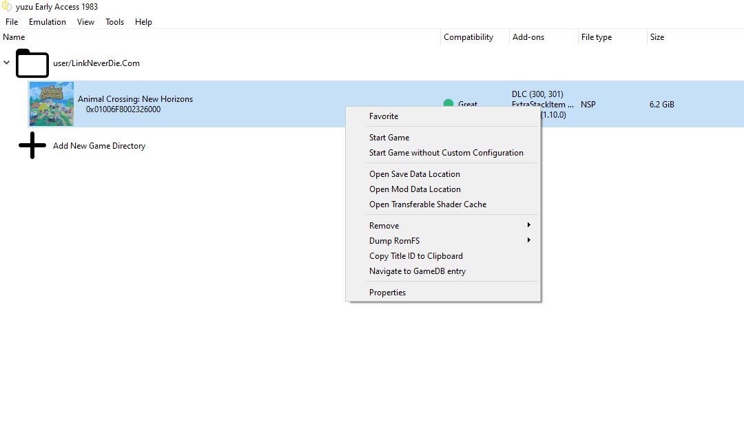Click Add New Game Directory label
Image resolution: width=744 pixels, height=422 pixels.
(99, 146)
